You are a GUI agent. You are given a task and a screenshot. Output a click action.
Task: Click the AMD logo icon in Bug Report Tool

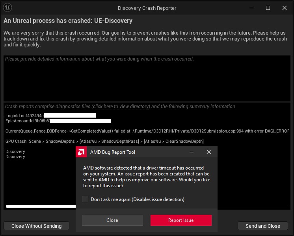click(x=81, y=152)
